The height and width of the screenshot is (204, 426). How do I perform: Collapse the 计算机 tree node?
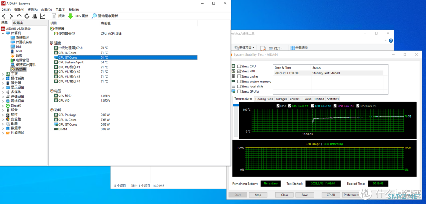point(3,33)
